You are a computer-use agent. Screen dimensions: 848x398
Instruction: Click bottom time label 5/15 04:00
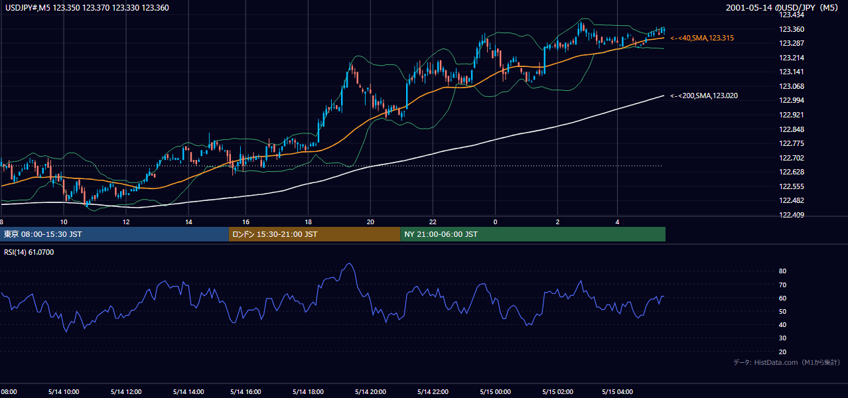coord(618,392)
